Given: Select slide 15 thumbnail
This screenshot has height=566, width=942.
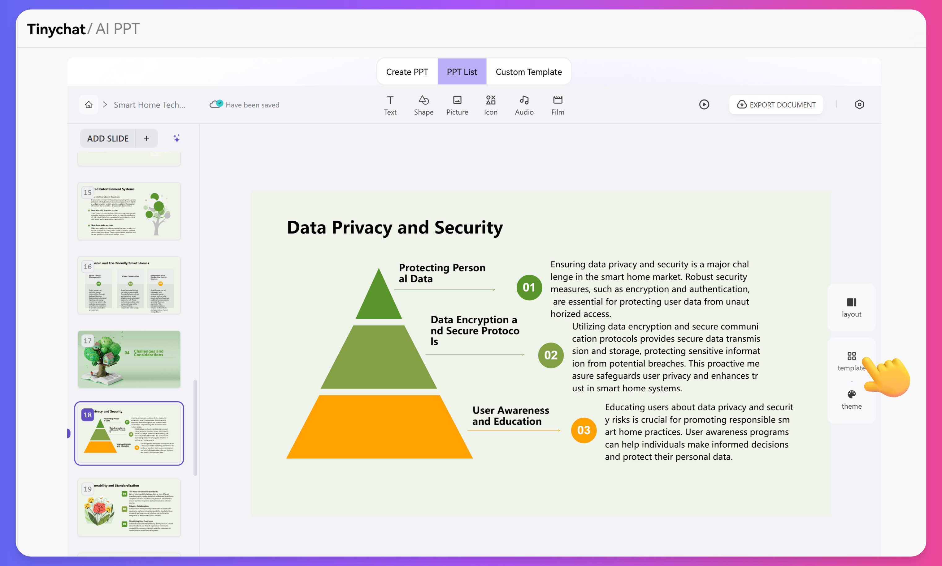Looking at the screenshot, I should [129, 211].
